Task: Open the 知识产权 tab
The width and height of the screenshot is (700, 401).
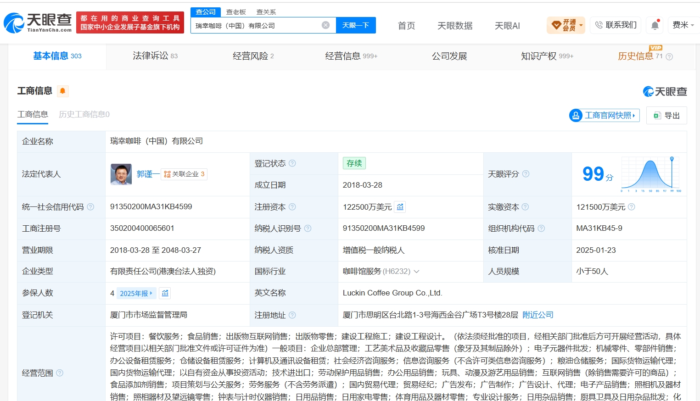Action: pyautogui.click(x=547, y=56)
